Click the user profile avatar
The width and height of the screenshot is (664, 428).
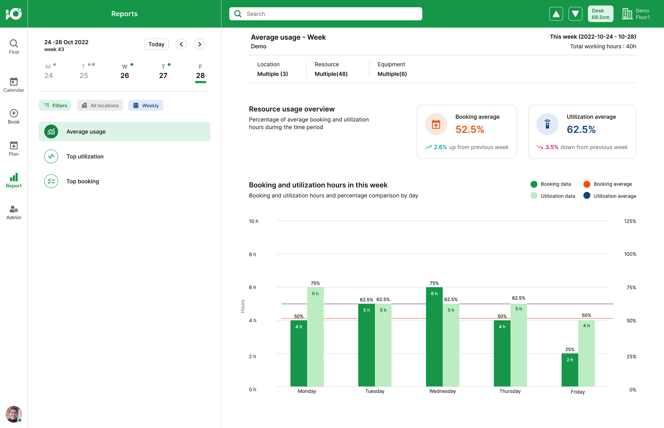point(14,414)
